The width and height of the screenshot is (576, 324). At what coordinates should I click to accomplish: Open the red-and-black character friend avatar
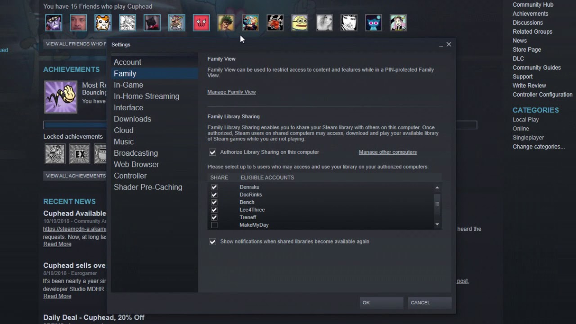coord(275,23)
